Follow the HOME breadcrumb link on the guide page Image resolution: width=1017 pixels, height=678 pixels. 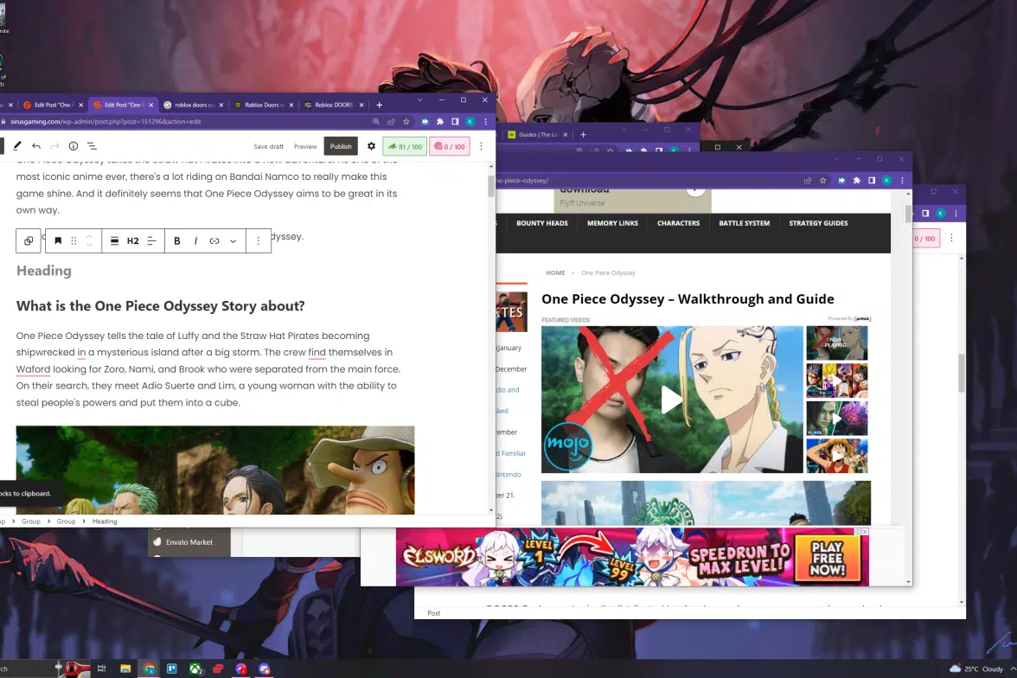click(x=555, y=273)
